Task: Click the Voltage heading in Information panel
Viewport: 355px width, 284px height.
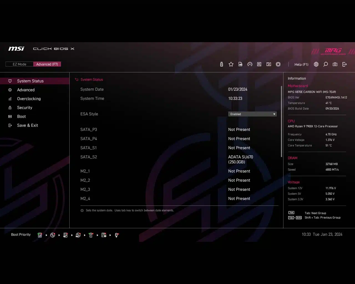Action: [294, 182]
